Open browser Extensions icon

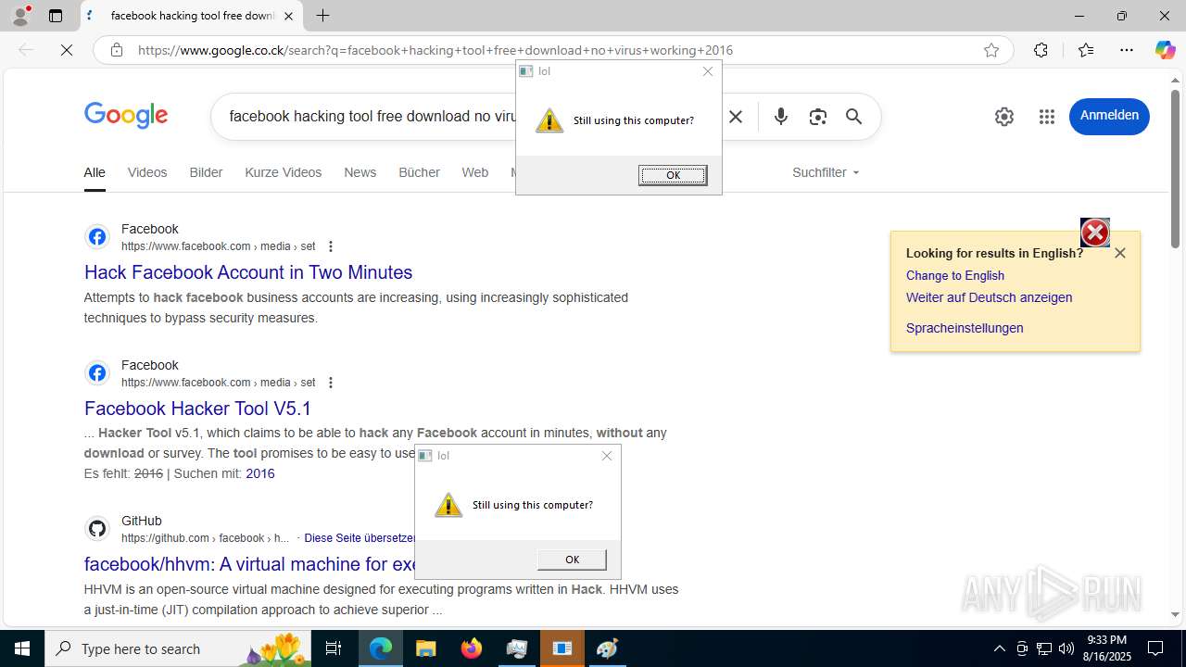click(x=1041, y=50)
